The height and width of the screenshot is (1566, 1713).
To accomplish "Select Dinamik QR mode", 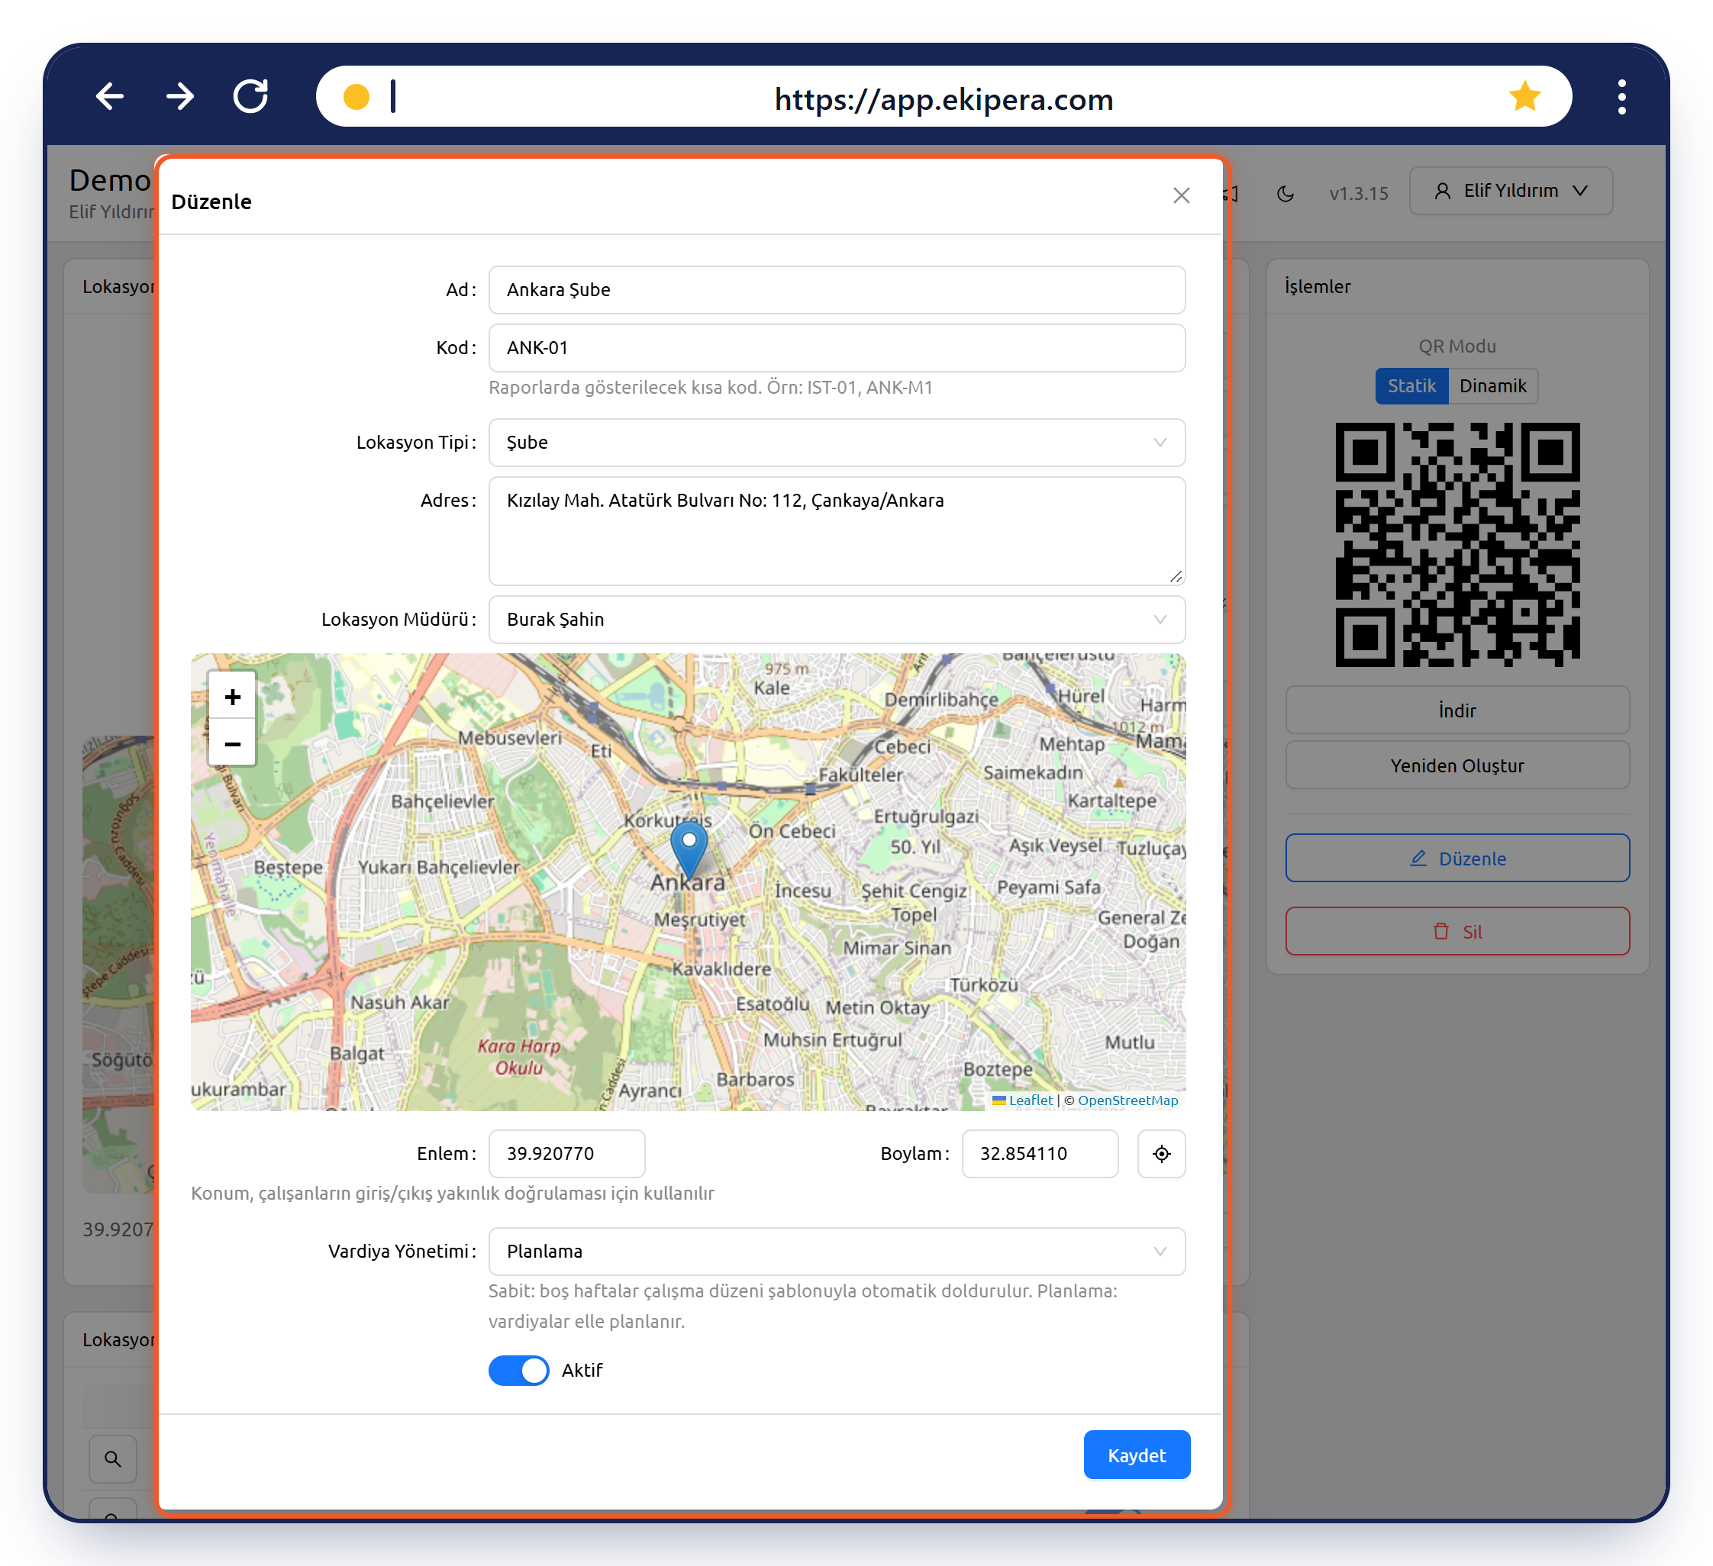I will [x=1493, y=385].
